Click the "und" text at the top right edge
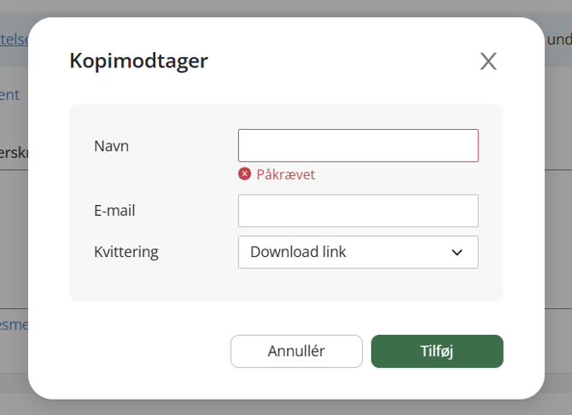 click(559, 39)
